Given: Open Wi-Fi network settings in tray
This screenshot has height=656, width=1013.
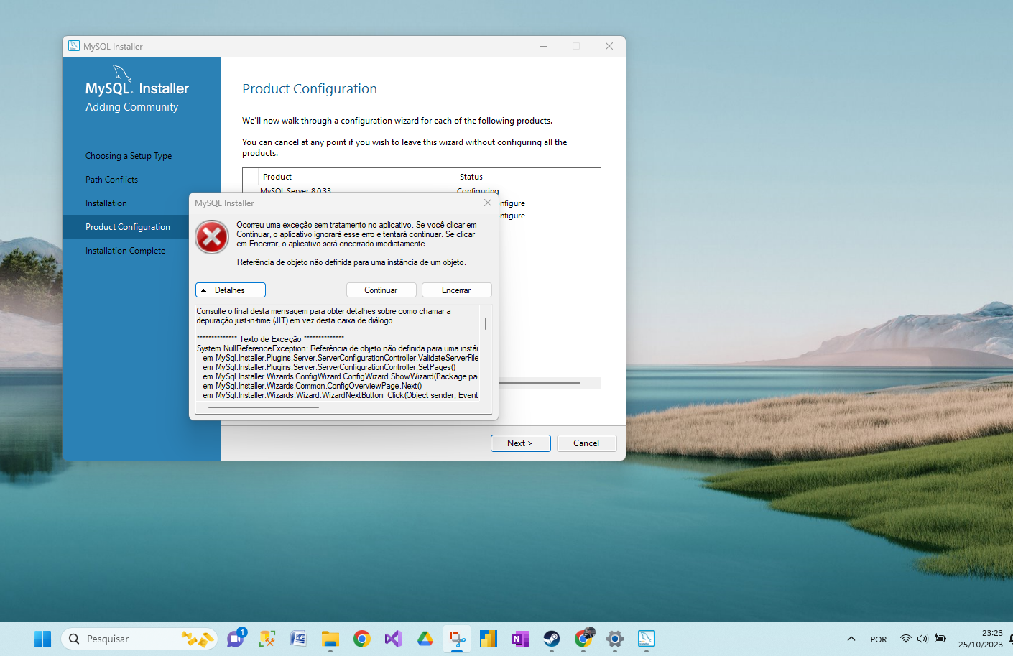Looking at the screenshot, I should [x=906, y=639].
